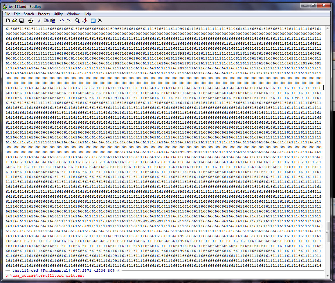335x283 pixels.
Task: Open the Utility menu
Action: 58,14
